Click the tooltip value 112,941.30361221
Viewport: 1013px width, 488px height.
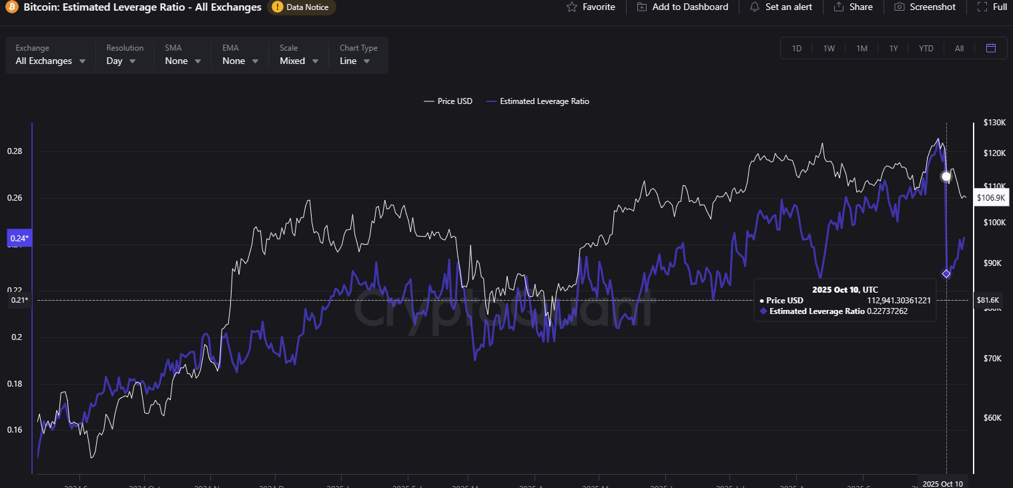click(899, 301)
